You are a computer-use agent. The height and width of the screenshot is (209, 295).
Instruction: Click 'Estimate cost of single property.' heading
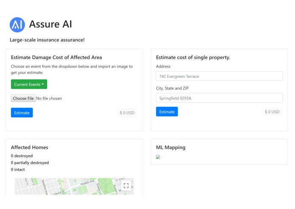(193, 58)
